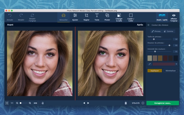
Task: Select the Pinceau brush mode
Action: click(156, 31)
